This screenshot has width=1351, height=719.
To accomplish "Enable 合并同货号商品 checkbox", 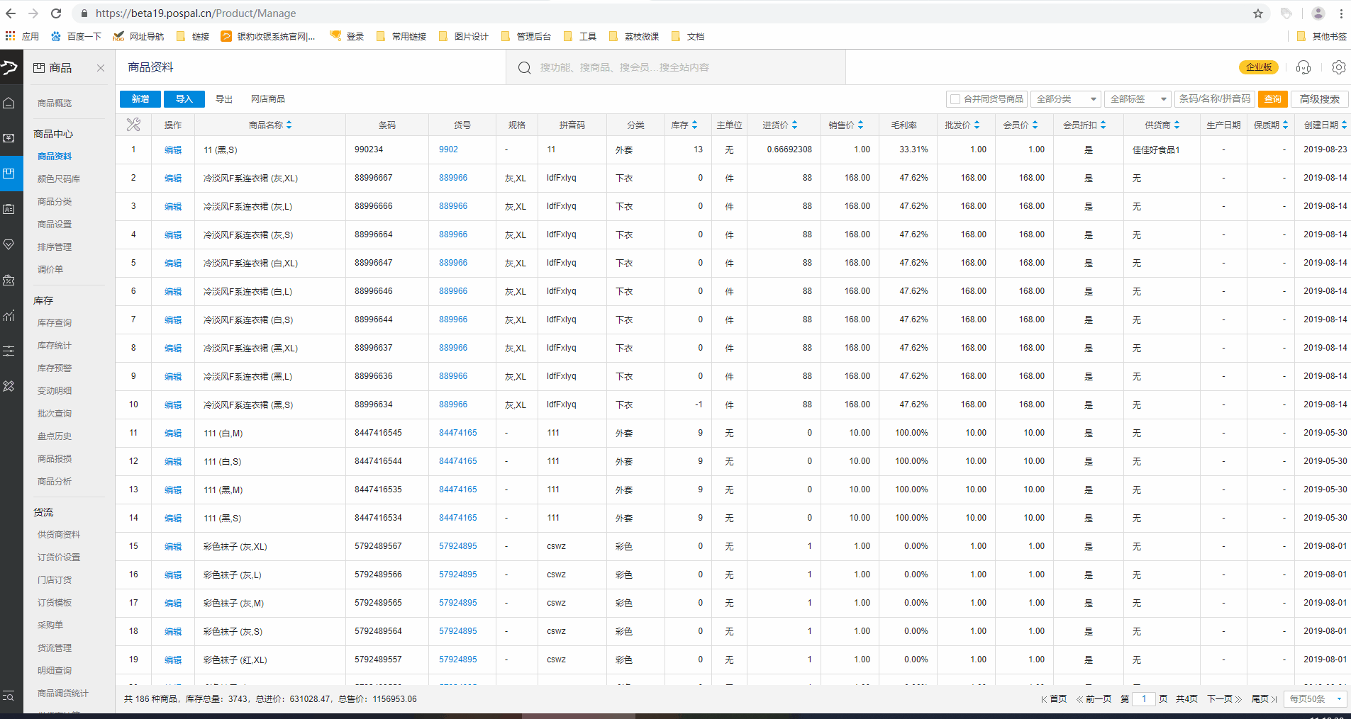I will (955, 99).
